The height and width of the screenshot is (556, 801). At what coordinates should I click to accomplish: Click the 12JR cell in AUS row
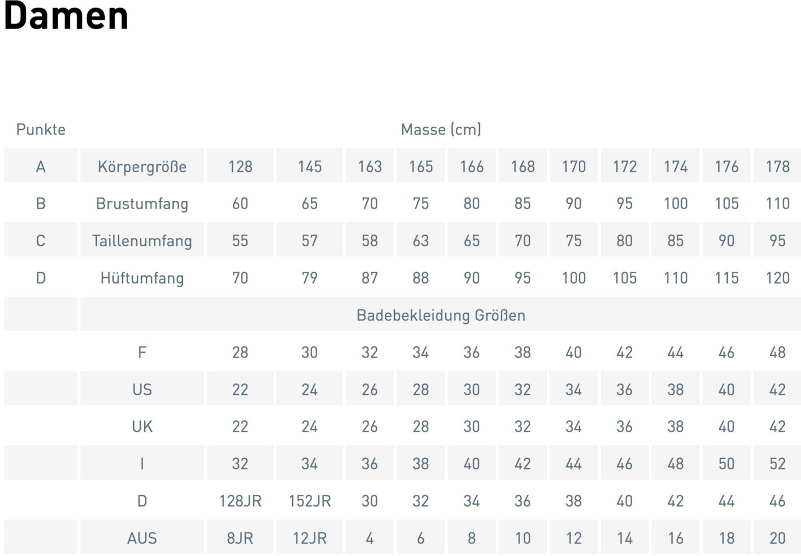(310, 539)
